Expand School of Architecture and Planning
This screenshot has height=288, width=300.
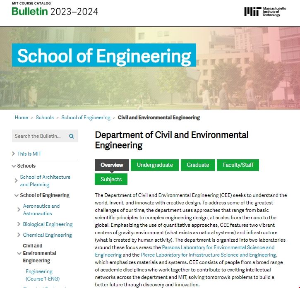[x=17, y=181]
